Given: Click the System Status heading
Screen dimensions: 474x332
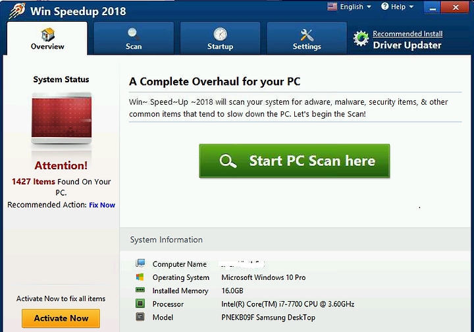Looking at the screenshot, I should (x=61, y=80).
